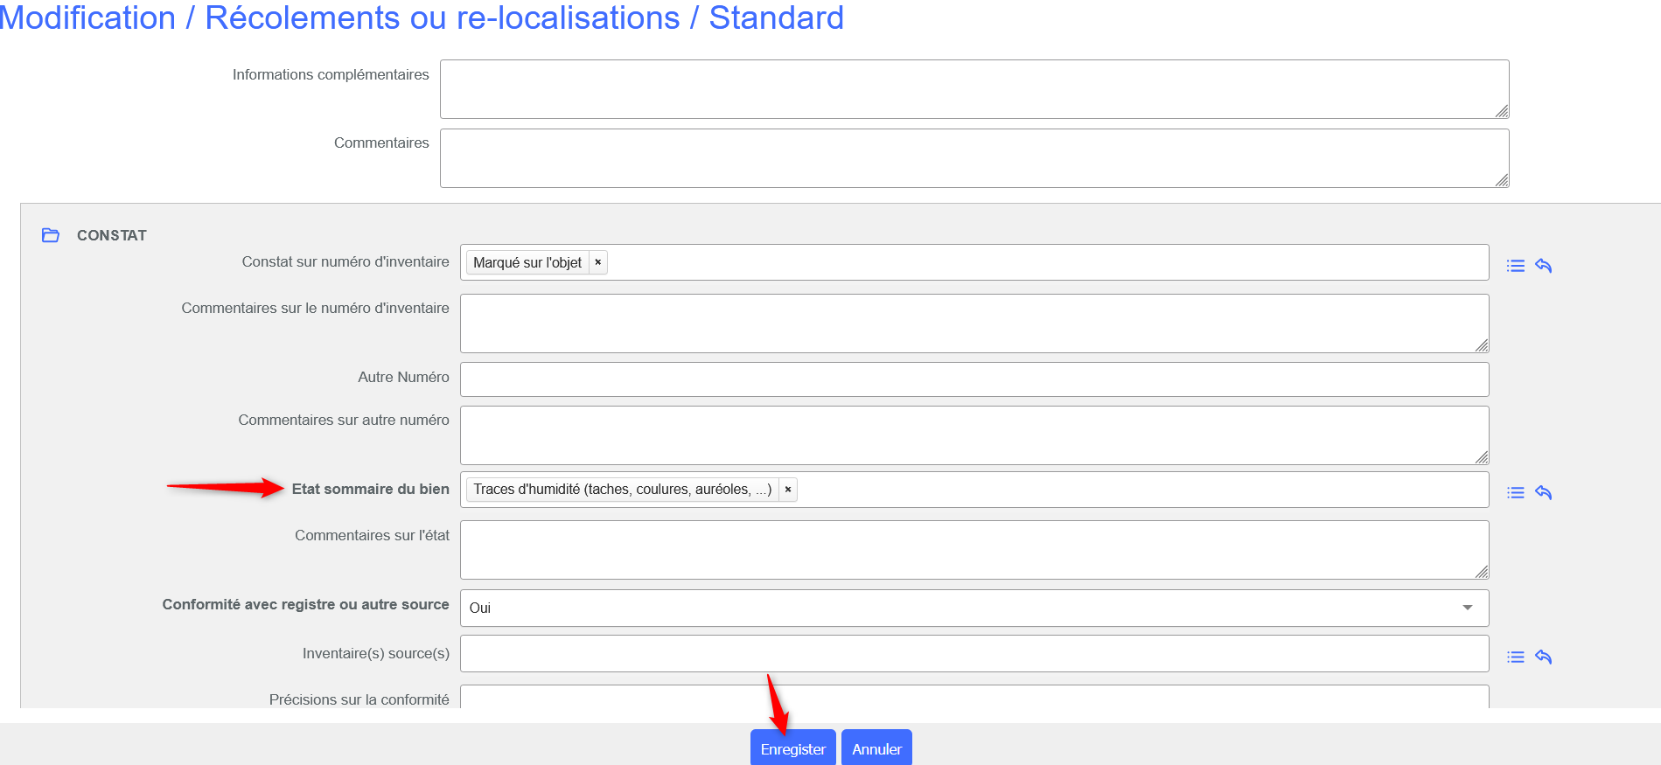Image resolution: width=1661 pixels, height=765 pixels.
Task: Open list picker for Constat sur numéro d'inventaire
Action: pyautogui.click(x=1515, y=266)
